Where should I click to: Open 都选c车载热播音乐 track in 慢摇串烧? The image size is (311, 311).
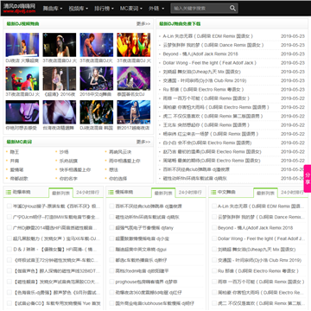click(141, 260)
